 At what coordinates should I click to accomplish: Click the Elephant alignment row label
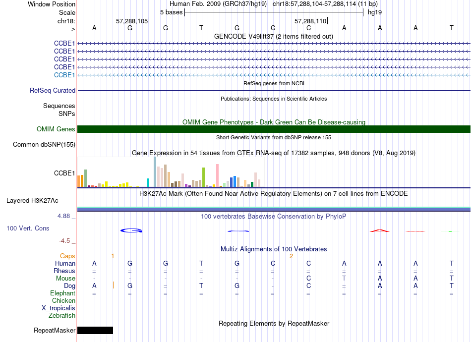[62, 293]
